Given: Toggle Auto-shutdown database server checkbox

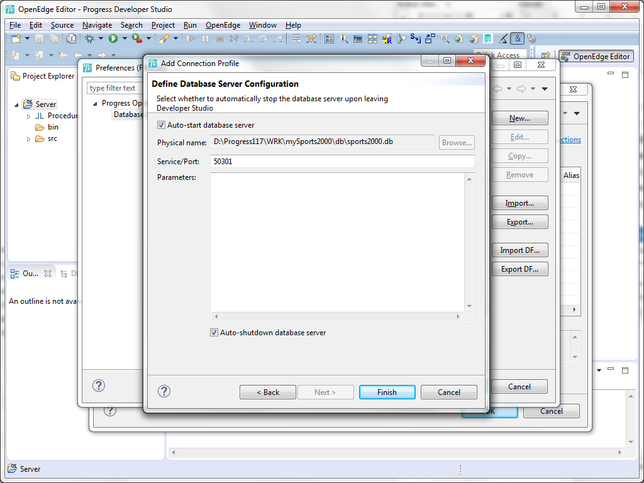Looking at the screenshot, I should pyautogui.click(x=214, y=332).
